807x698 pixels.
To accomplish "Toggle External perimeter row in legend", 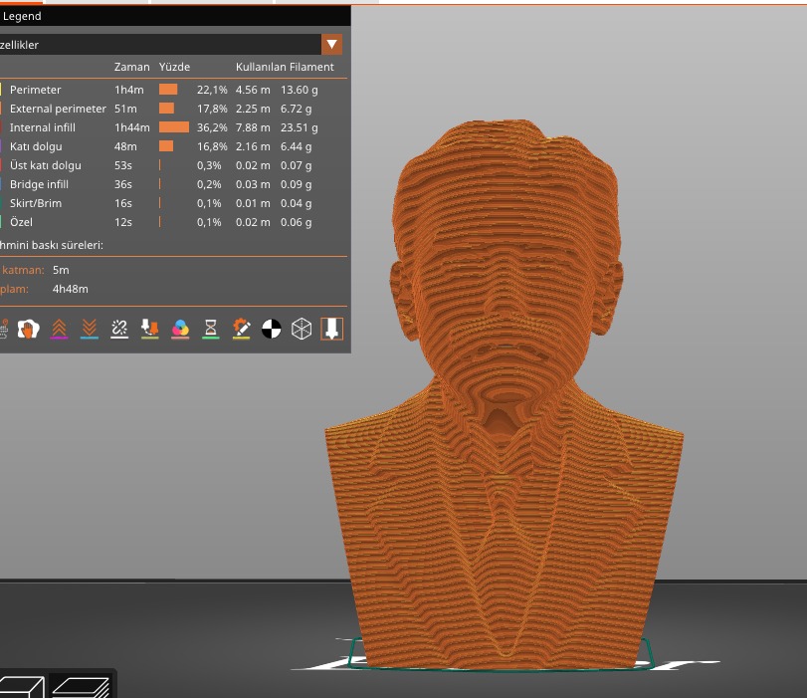I will pyautogui.click(x=173, y=109).
